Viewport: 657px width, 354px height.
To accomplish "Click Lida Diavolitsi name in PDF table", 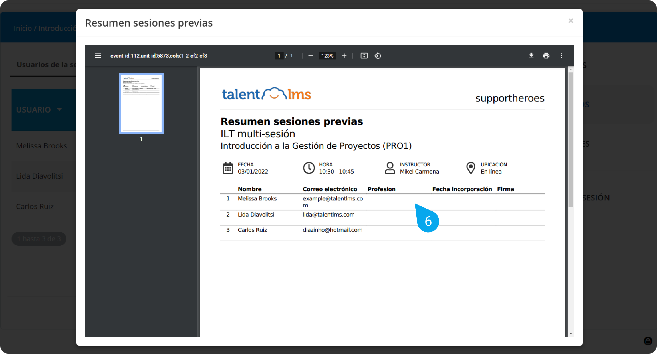I will point(256,215).
